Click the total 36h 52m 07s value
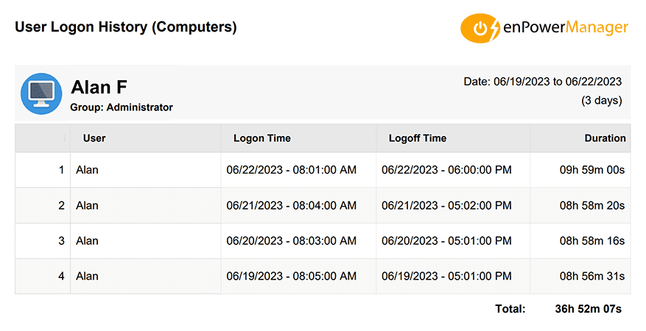 588,309
